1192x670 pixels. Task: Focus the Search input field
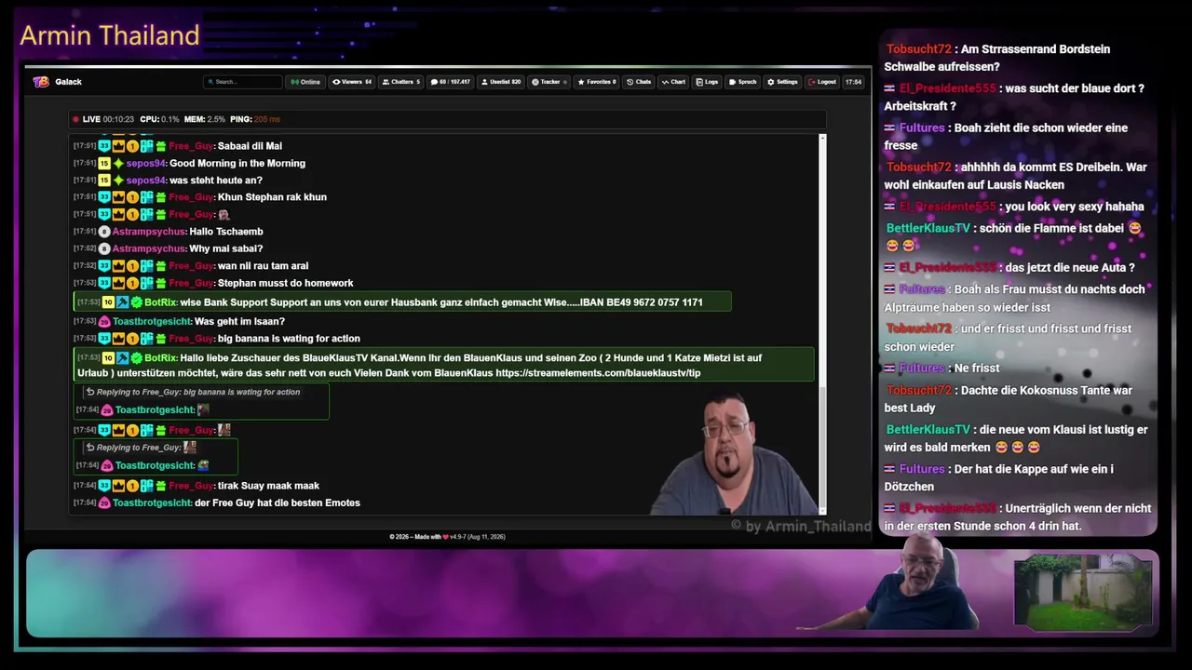click(243, 82)
